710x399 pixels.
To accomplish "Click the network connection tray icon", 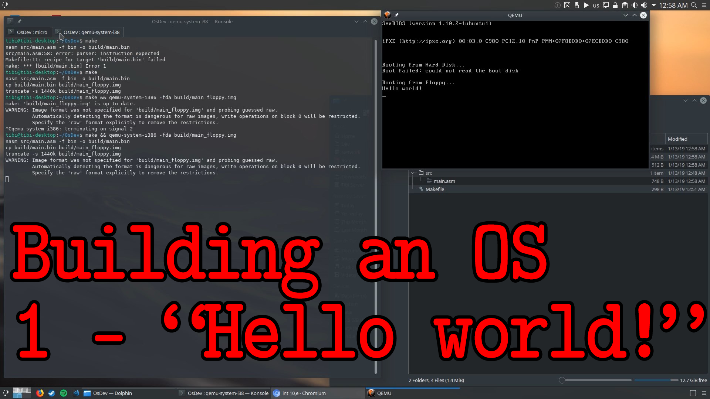I will pos(605,5).
